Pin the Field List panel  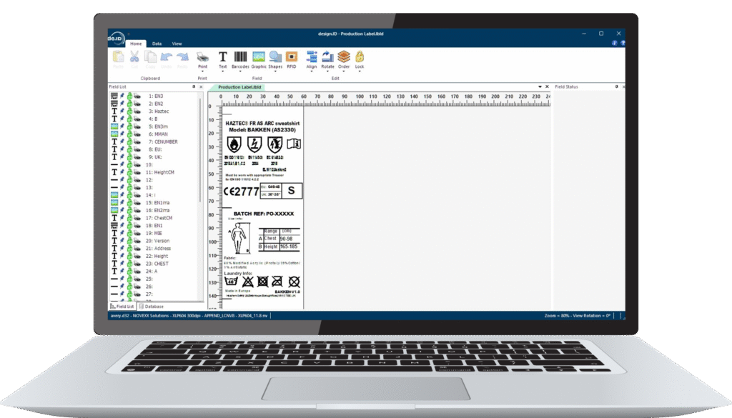point(193,86)
